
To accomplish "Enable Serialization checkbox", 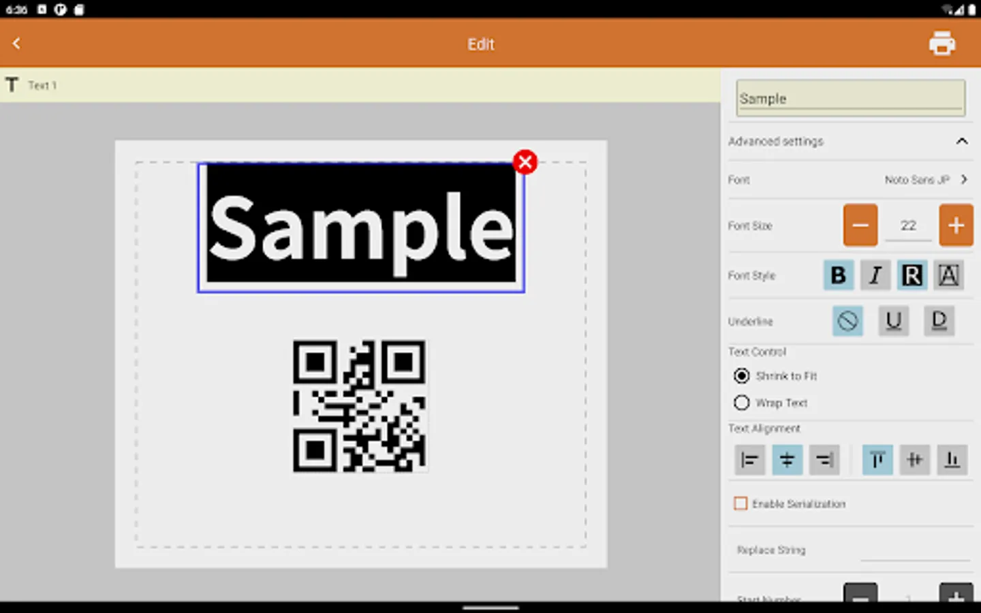I will coord(741,503).
